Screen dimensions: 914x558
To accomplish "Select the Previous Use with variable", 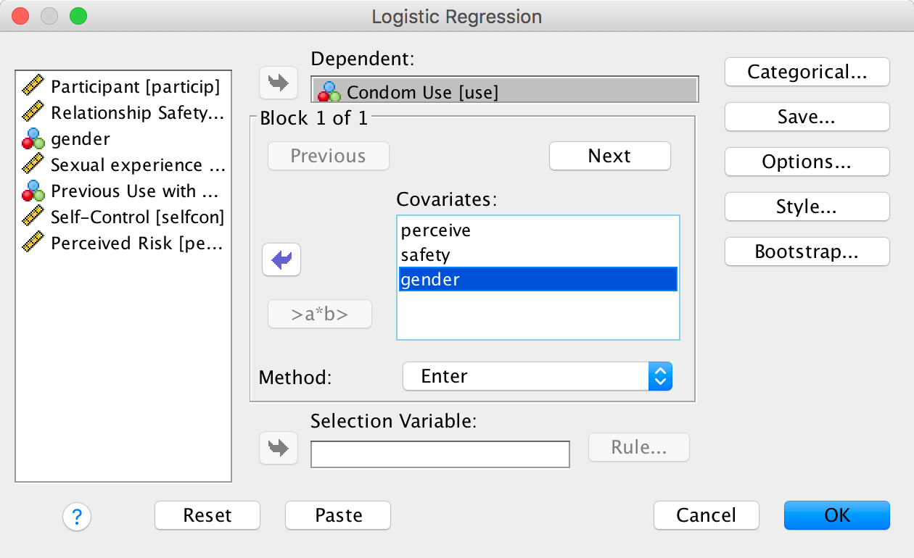I will point(134,191).
